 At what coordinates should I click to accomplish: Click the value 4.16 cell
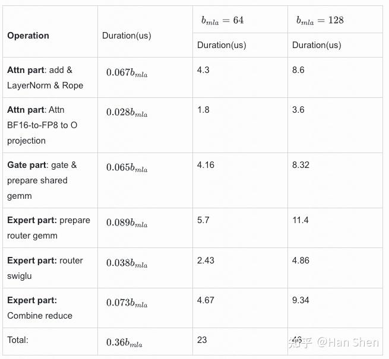click(x=240, y=180)
